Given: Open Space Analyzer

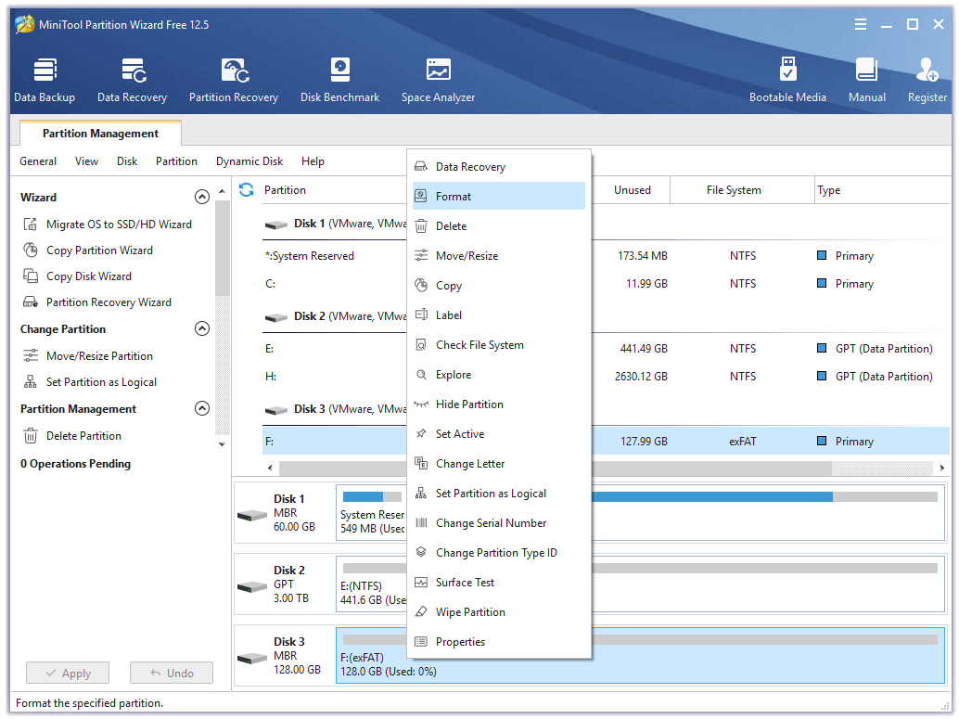Looking at the screenshot, I should coord(438,80).
